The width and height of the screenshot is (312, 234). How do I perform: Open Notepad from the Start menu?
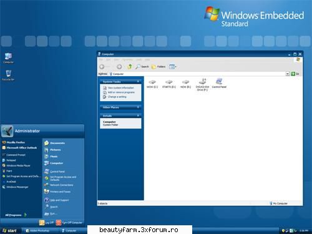[9, 160]
